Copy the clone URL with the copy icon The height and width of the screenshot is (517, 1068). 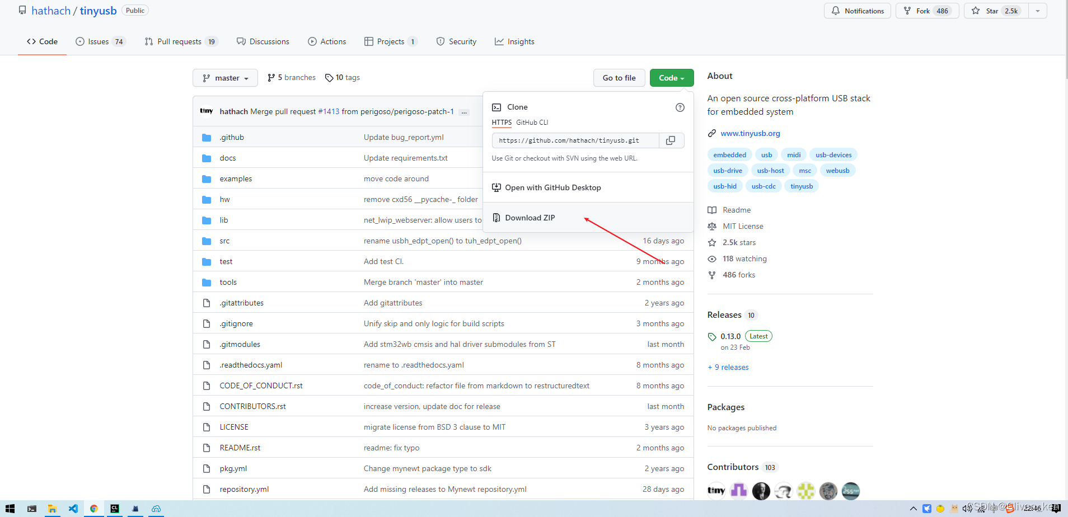coord(671,140)
